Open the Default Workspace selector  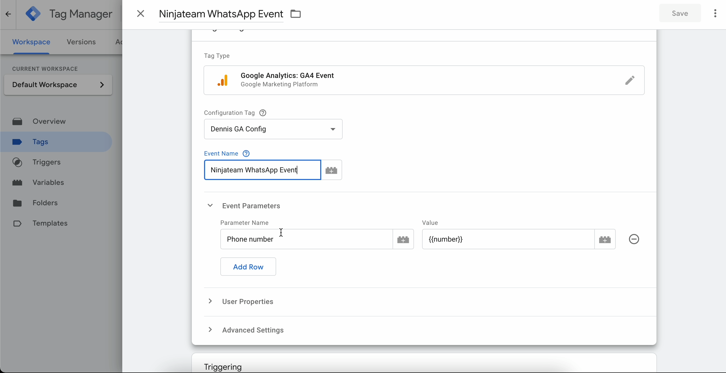click(58, 85)
